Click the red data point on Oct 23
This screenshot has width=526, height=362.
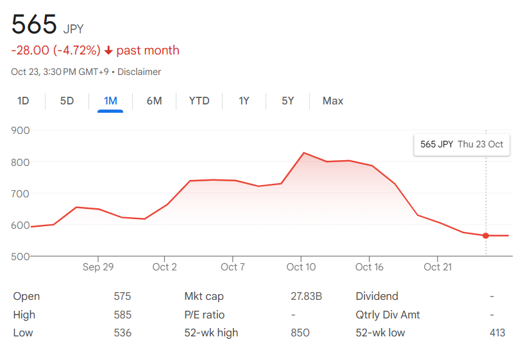click(486, 236)
